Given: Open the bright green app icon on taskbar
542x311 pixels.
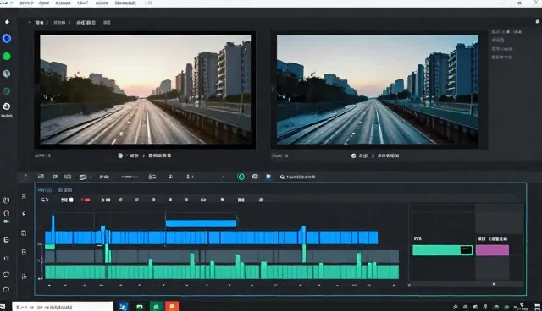Looking at the screenshot, I should tap(156, 306).
